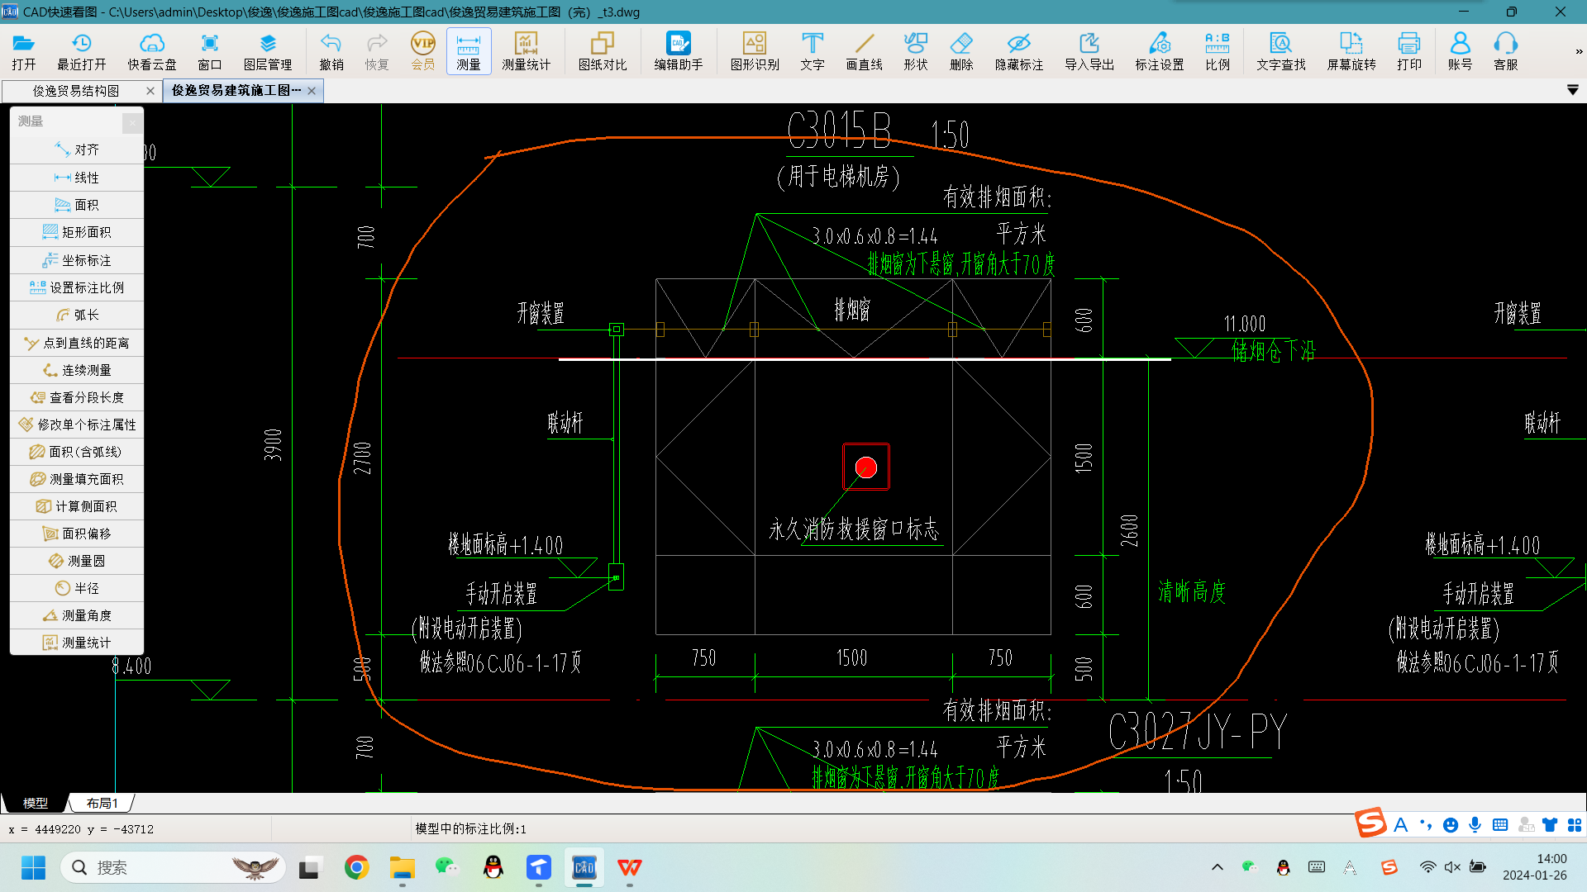Switch to the 布局1 layout tab
This screenshot has width=1587, height=892.
click(x=102, y=803)
